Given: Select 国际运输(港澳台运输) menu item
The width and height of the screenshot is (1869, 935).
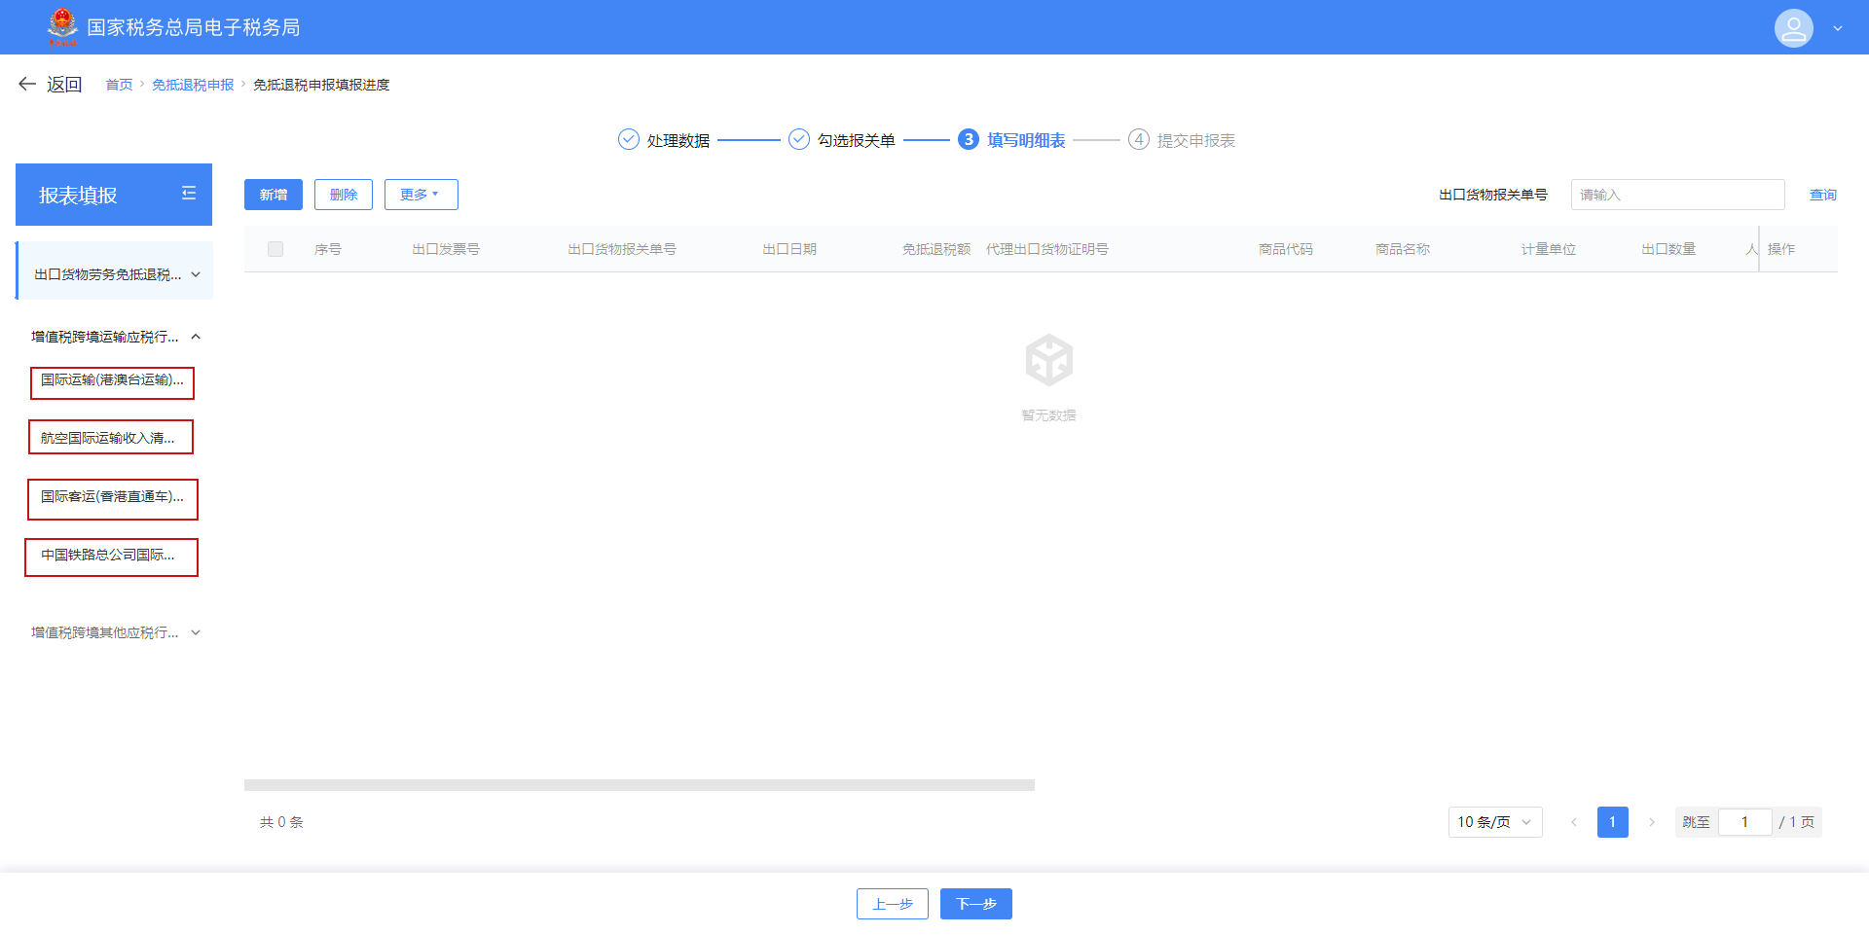Looking at the screenshot, I should click(x=112, y=380).
